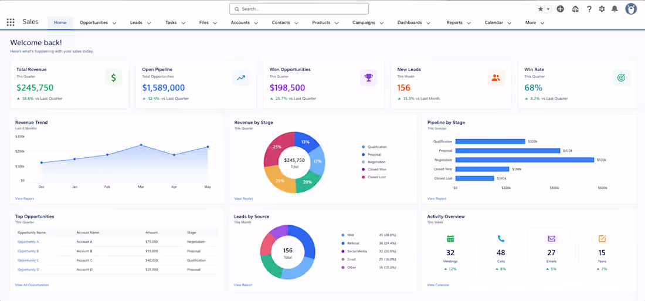Click the Won Opportunities trophy icon
This screenshot has width=645, height=301.
tap(369, 77)
